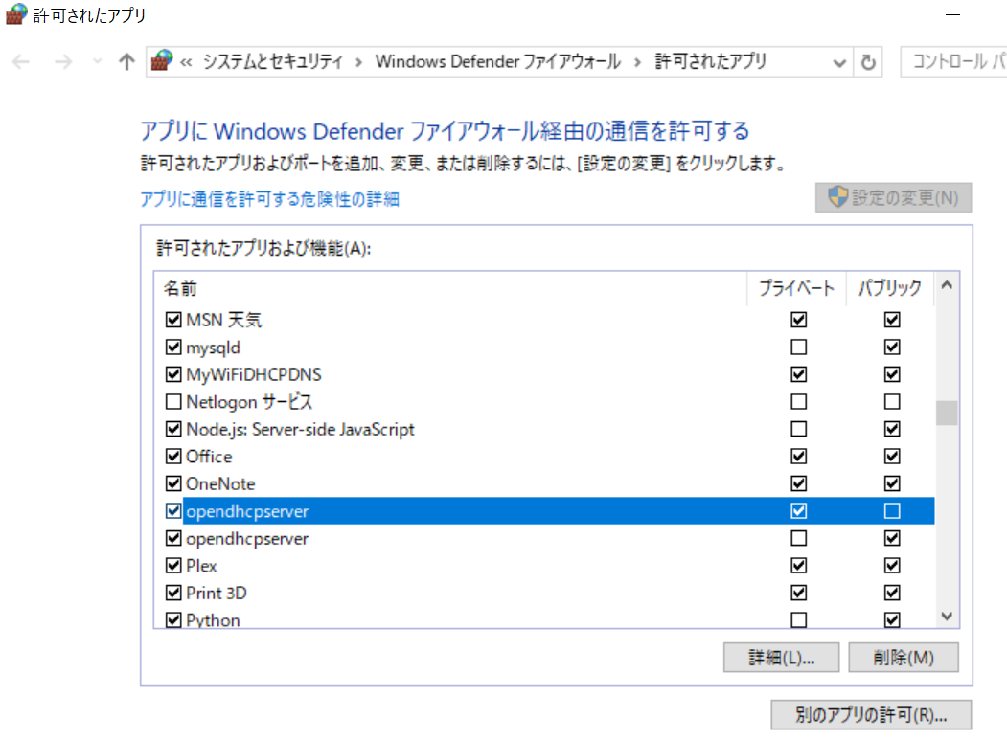This screenshot has width=1007, height=740.
Task: Click the Forward navigation arrow
Action: click(x=63, y=62)
